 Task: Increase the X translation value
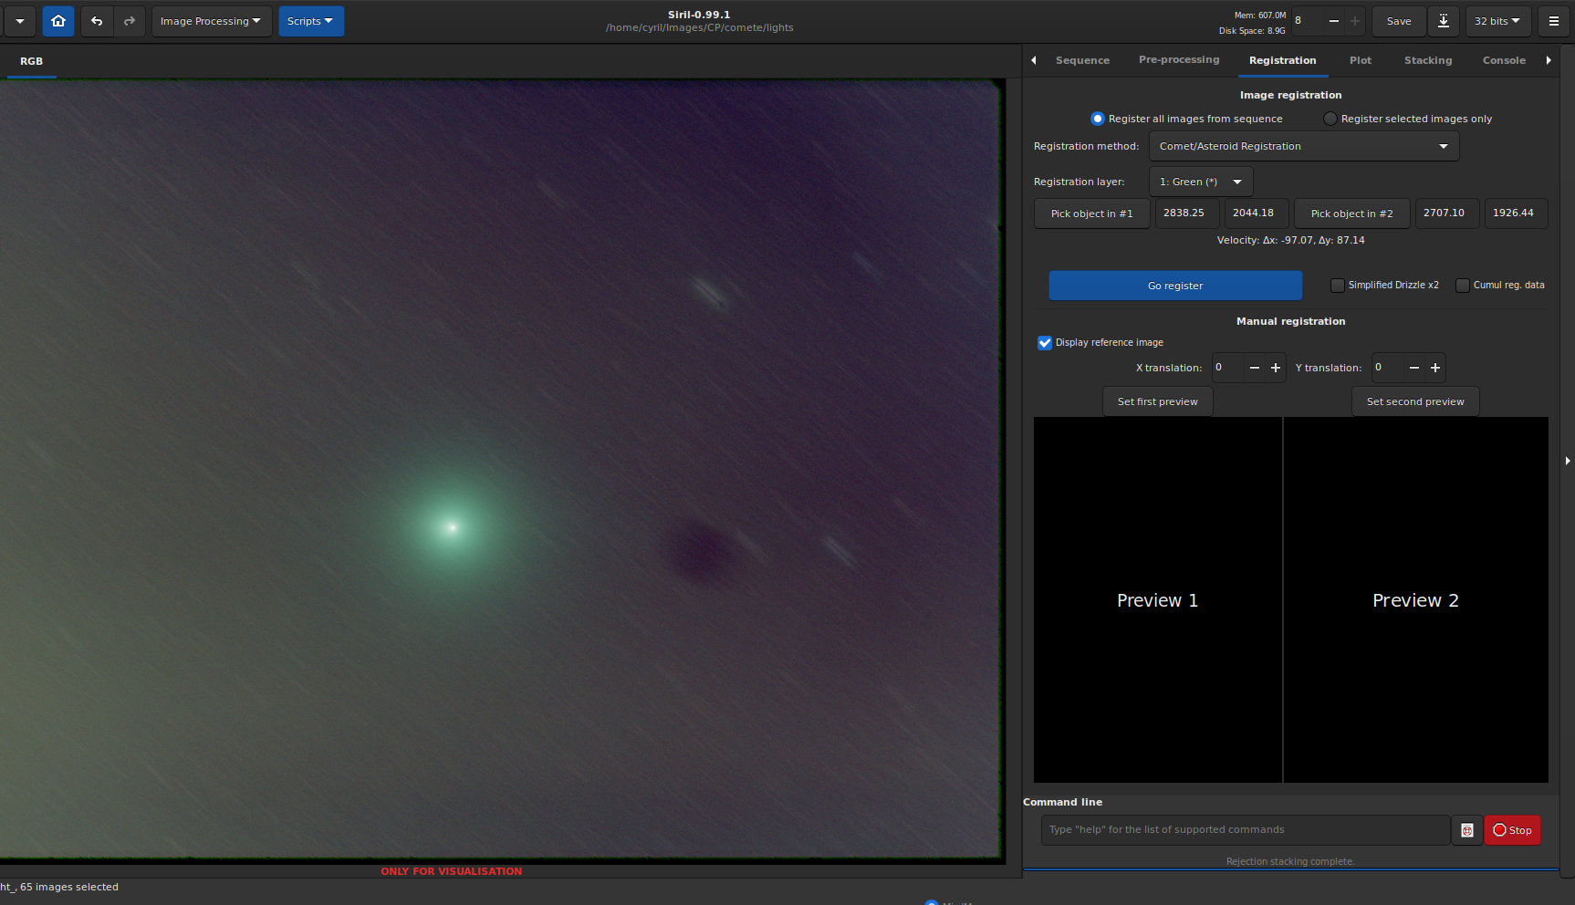pyautogui.click(x=1276, y=368)
